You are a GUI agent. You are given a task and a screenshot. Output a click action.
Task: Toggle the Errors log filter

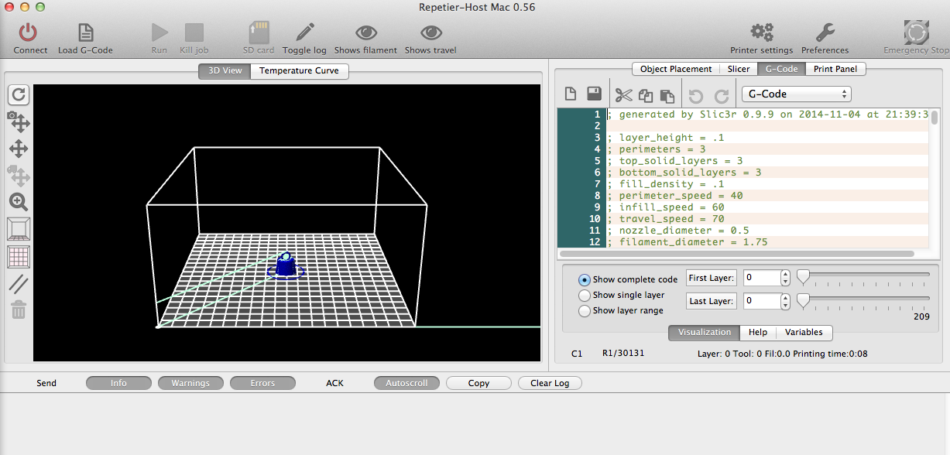262,383
